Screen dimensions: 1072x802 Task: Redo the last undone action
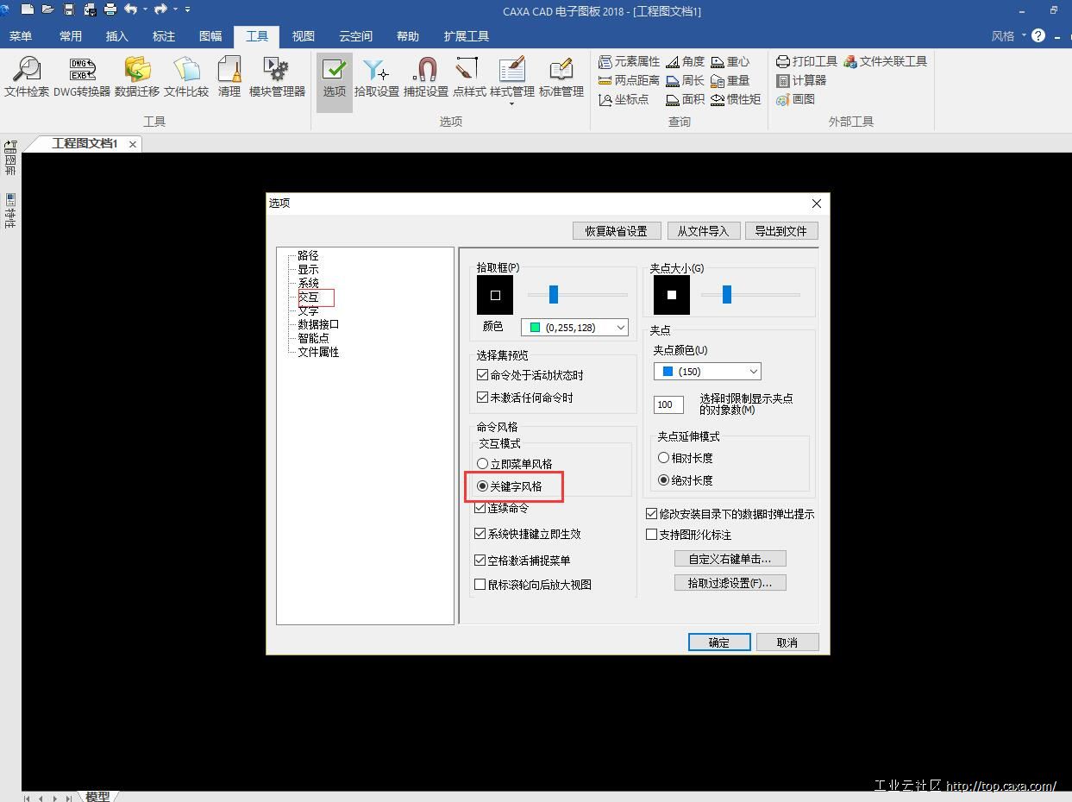[161, 9]
